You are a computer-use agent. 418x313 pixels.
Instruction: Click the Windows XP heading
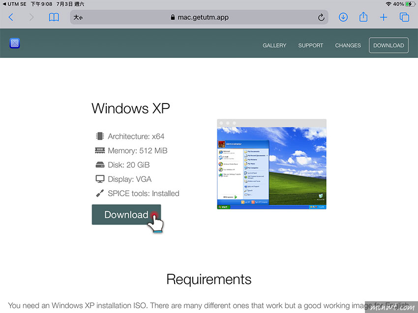point(131,108)
